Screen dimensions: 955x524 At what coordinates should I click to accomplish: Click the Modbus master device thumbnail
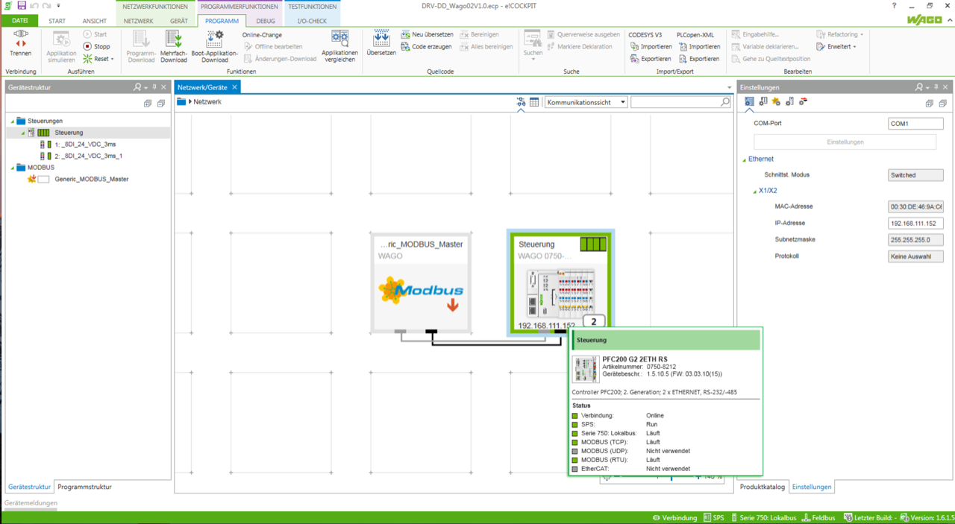point(420,293)
